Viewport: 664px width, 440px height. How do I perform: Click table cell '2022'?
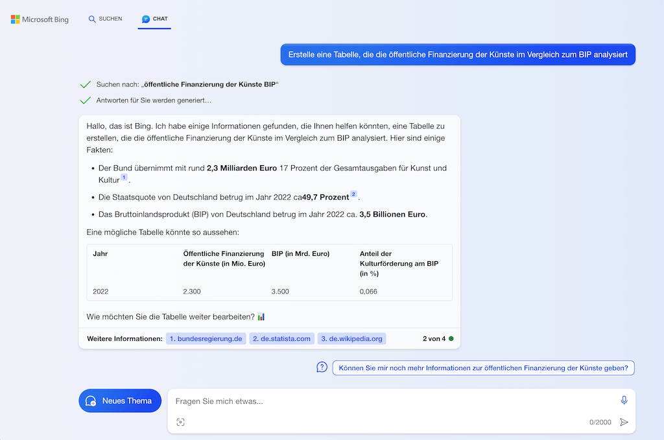[101, 292]
